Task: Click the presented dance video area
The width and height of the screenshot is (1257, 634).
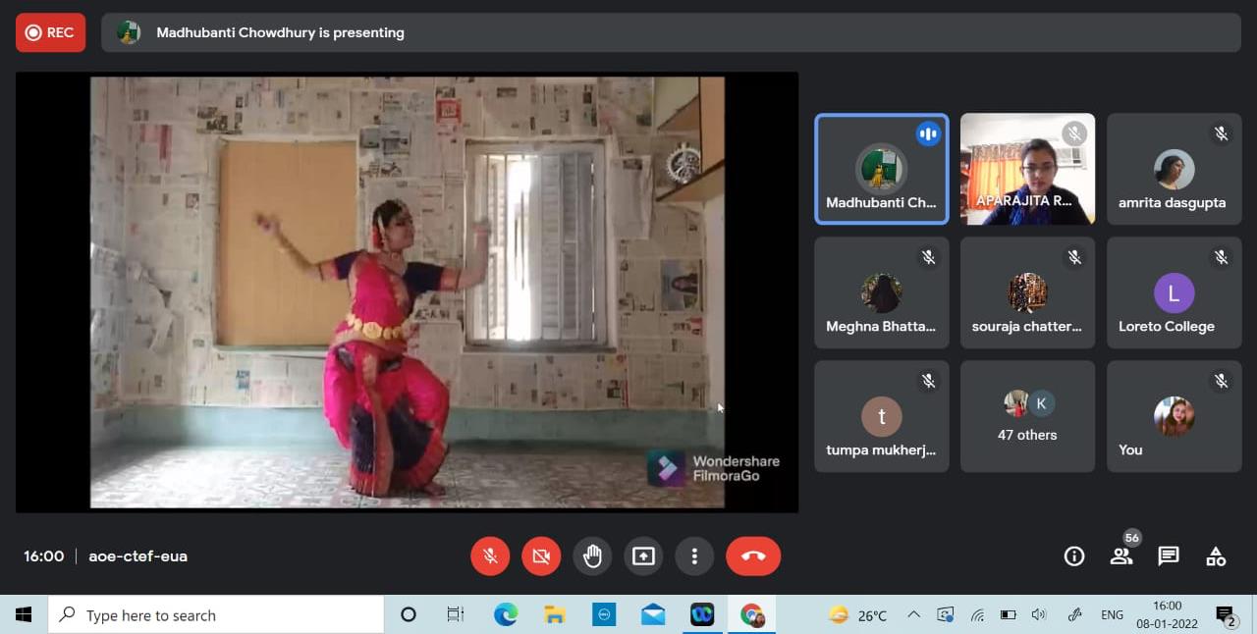Action: click(x=407, y=291)
